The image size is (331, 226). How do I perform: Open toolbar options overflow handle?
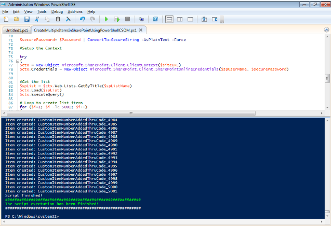tap(222, 20)
